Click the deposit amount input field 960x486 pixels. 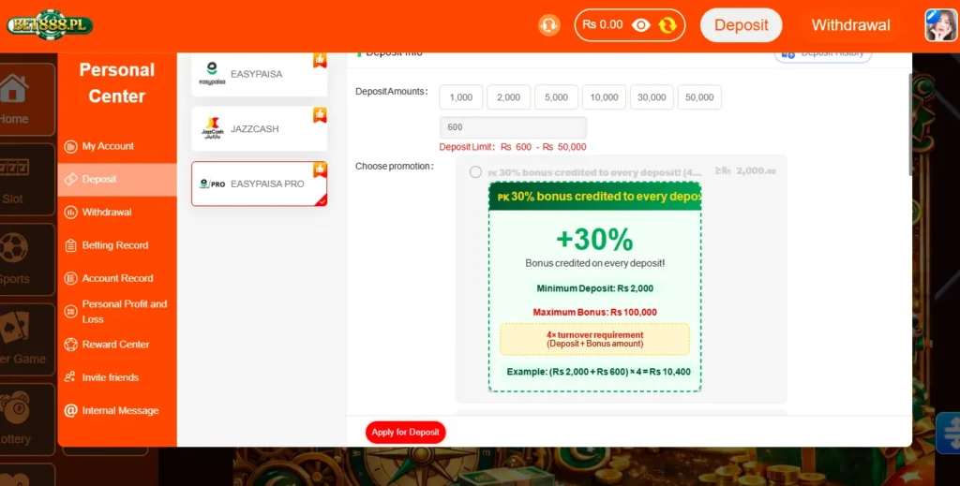pos(513,127)
